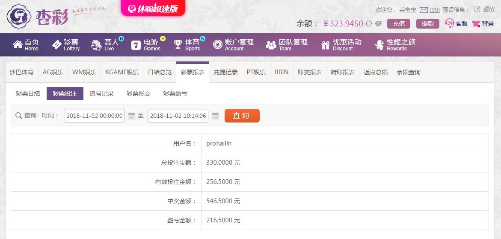Open the Lottery (彩票) menu
This screenshot has height=239, width=501.
click(66, 45)
